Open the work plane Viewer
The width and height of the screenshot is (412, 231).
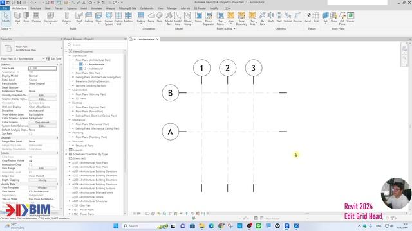point(350,17)
